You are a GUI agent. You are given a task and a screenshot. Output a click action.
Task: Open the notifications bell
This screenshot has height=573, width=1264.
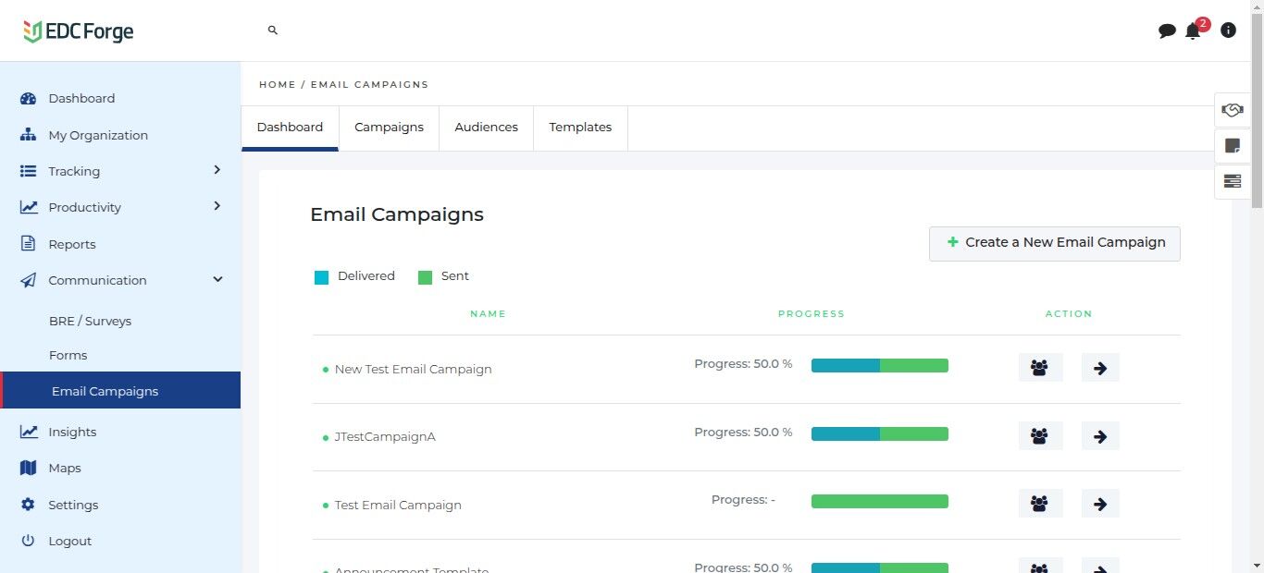tap(1193, 30)
